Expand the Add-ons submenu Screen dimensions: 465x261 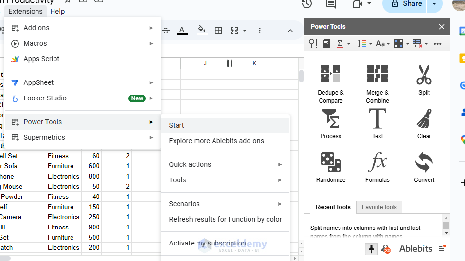pos(83,28)
